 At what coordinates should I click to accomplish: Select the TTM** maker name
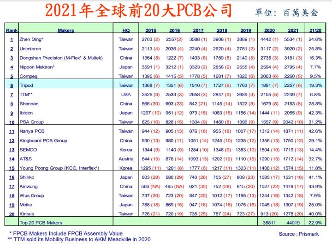click(26, 94)
